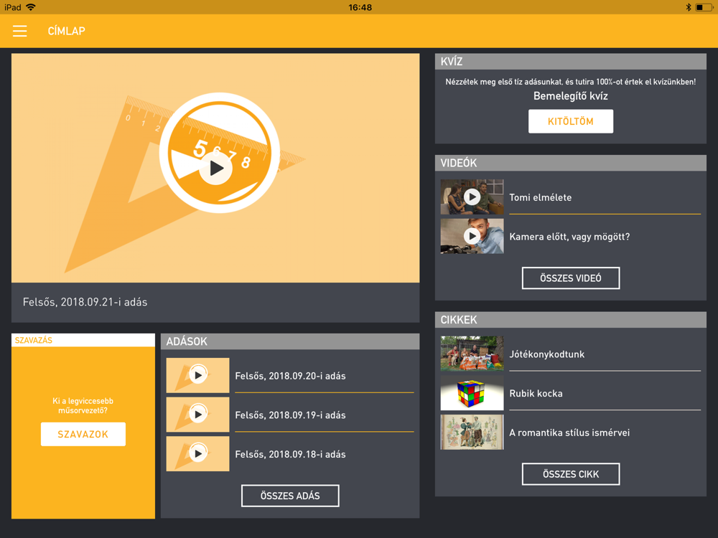Open the title 'Felsős, 2018.09.21-i adás'
This screenshot has height=538, width=718.
pyautogui.click(x=85, y=302)
